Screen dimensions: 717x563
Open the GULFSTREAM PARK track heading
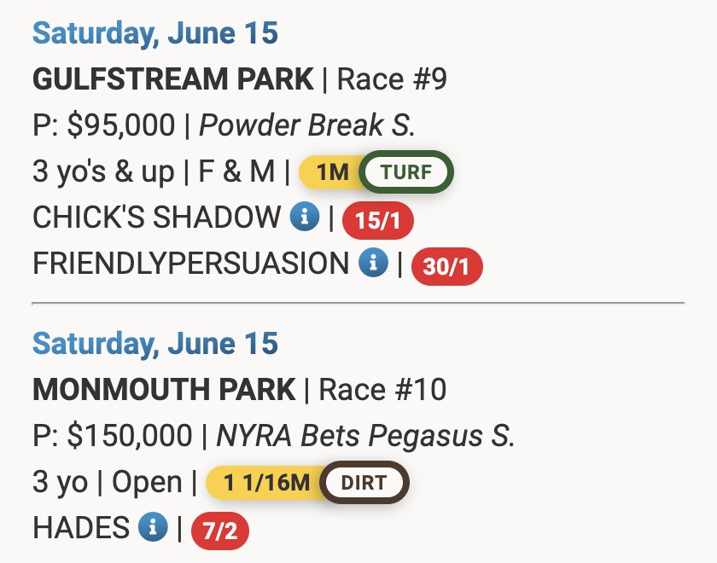[x=173, y=80]
